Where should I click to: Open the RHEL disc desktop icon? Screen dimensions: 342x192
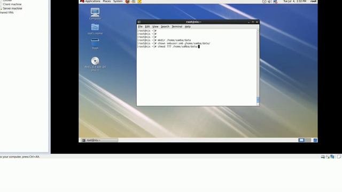point(95,64)
